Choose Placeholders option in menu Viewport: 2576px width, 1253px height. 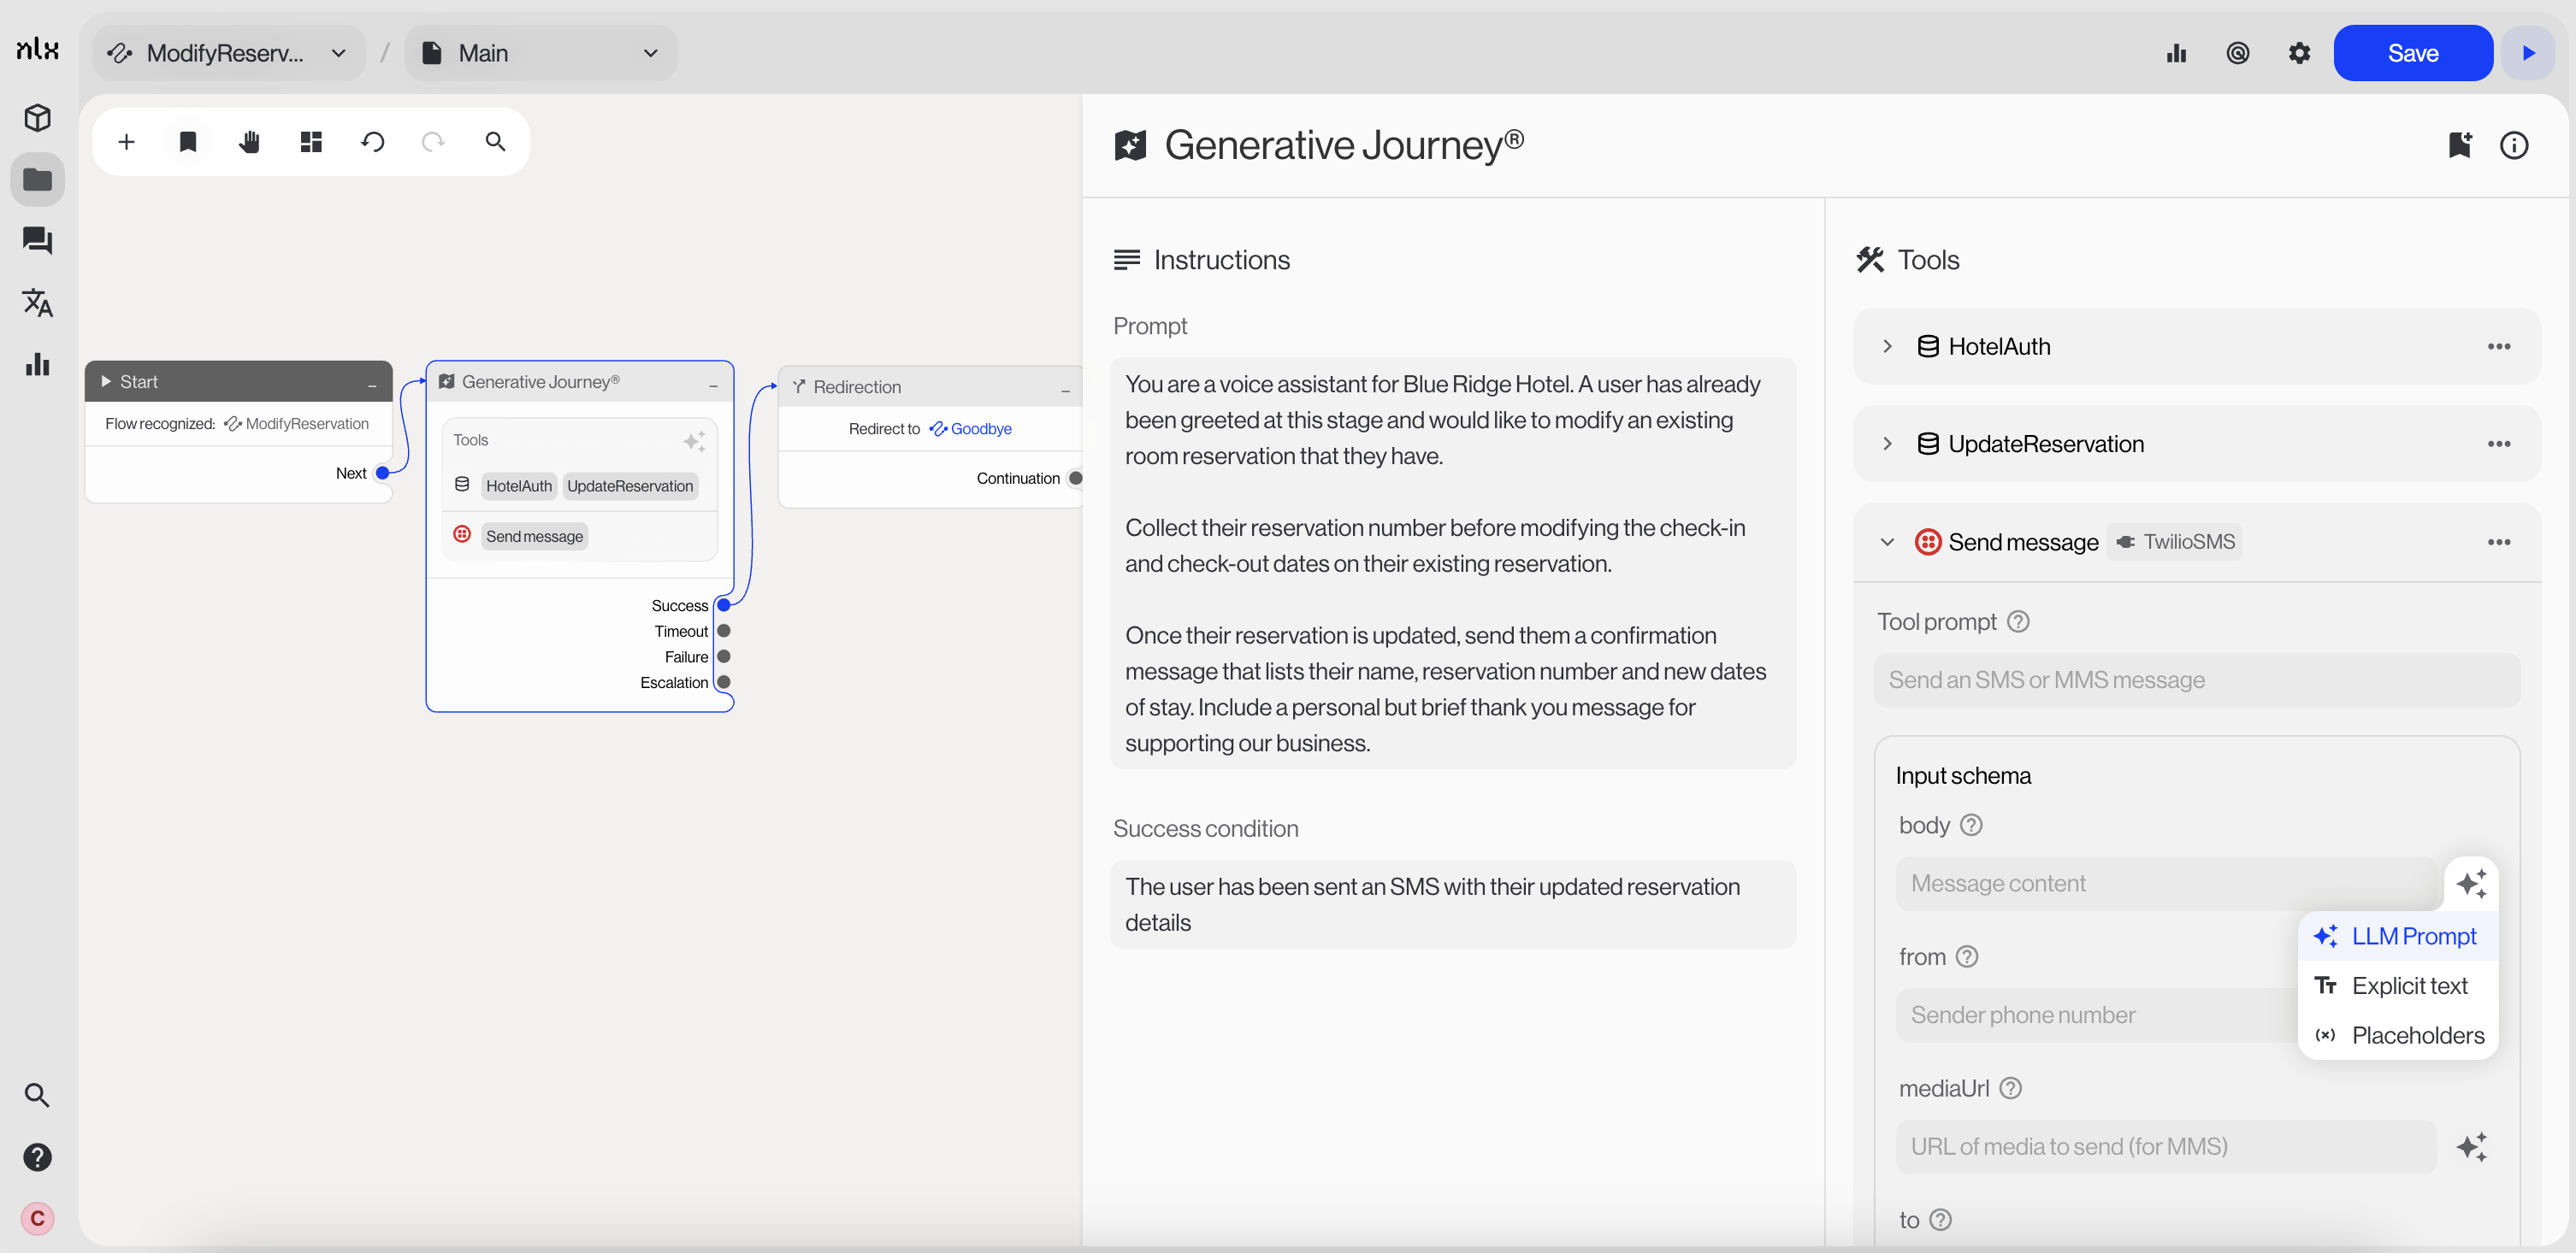(x=2417, y=1035)
